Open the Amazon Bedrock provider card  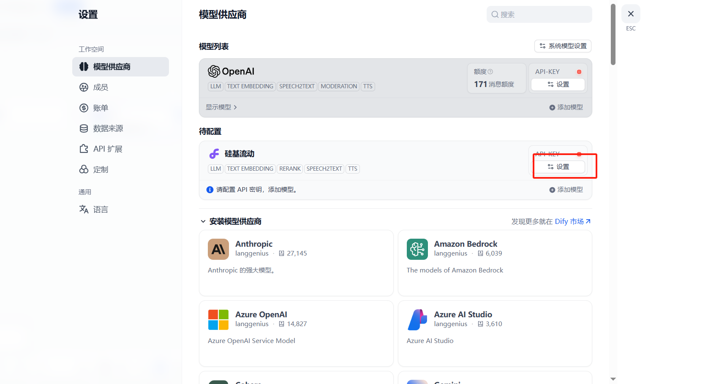(495, 263)
